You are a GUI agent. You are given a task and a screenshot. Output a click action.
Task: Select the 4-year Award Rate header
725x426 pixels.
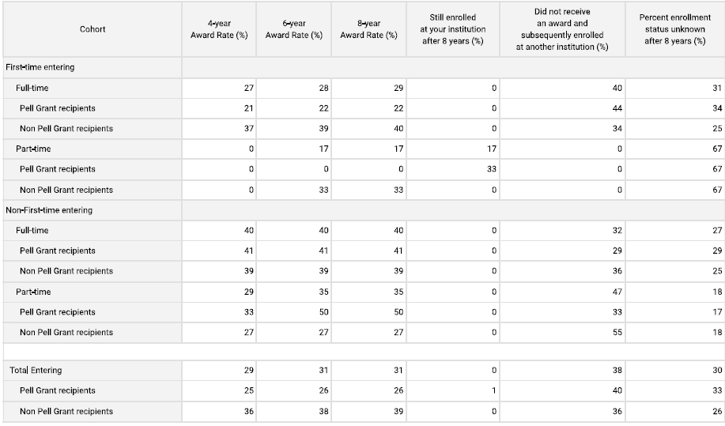219,29
